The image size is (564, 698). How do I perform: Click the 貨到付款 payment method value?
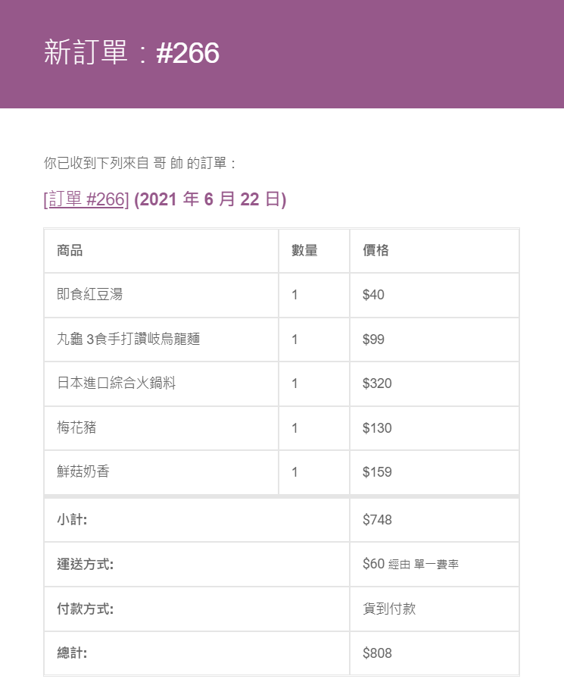pyautogui.click(x=389, y=609)
